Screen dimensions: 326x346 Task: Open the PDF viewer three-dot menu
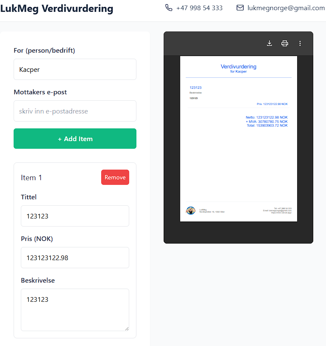click(x=300, y=43)
